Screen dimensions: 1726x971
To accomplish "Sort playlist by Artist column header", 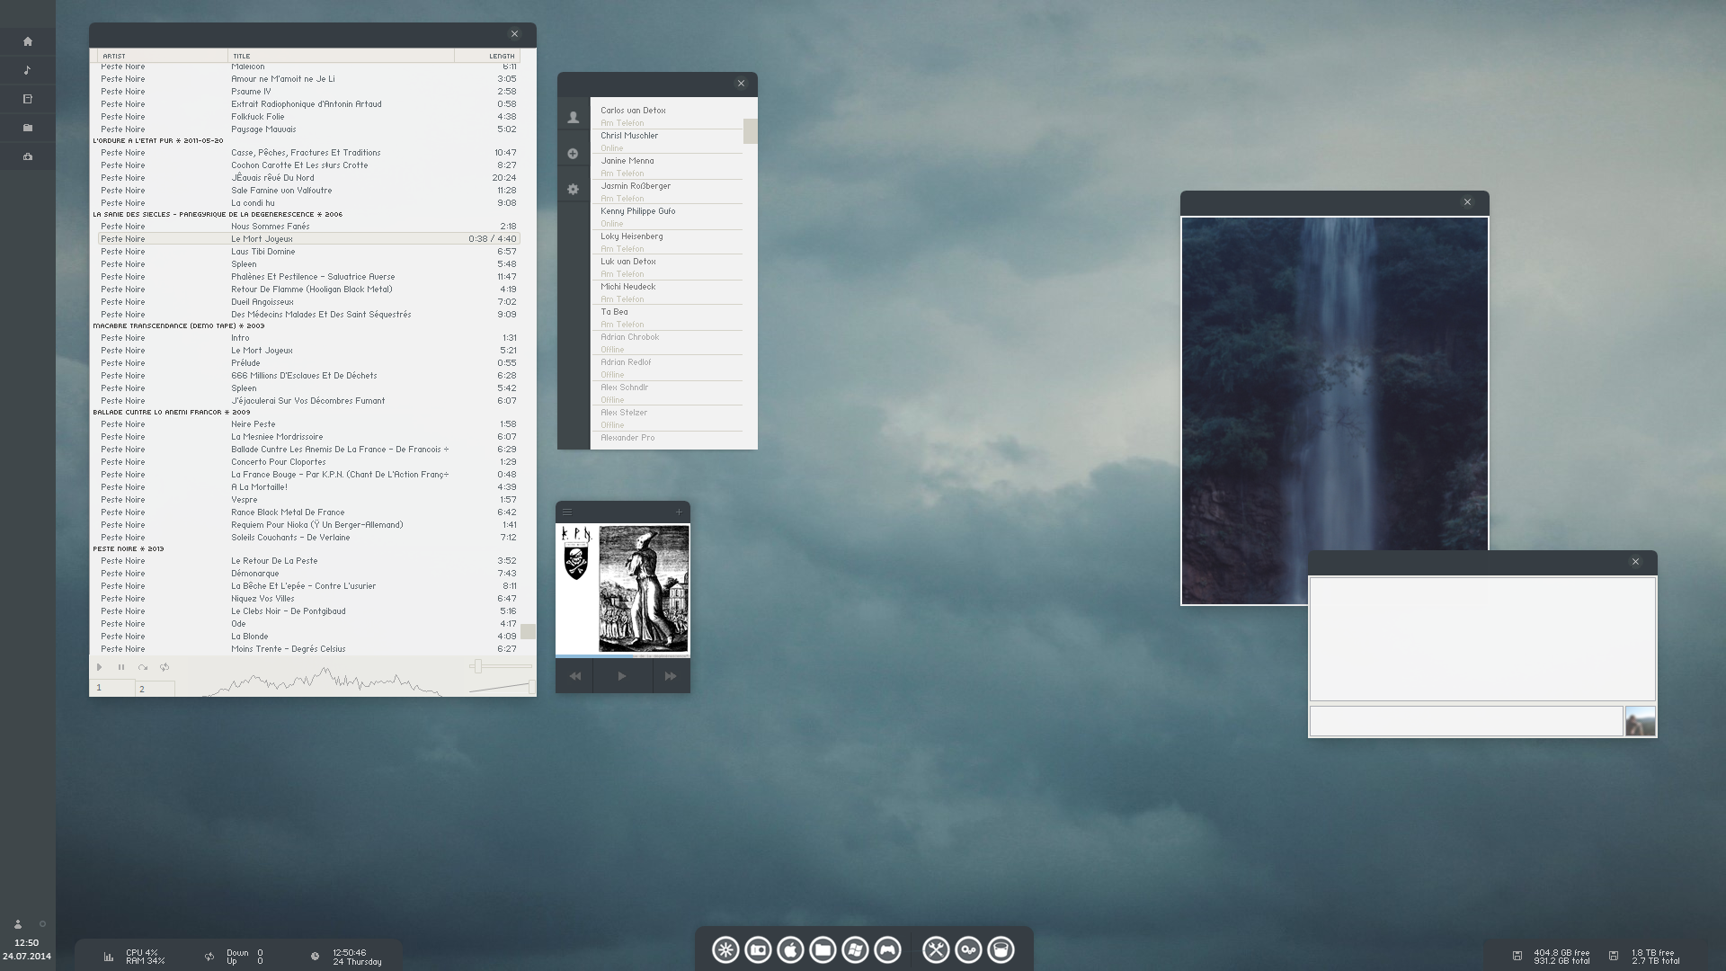I will (162, 56).
